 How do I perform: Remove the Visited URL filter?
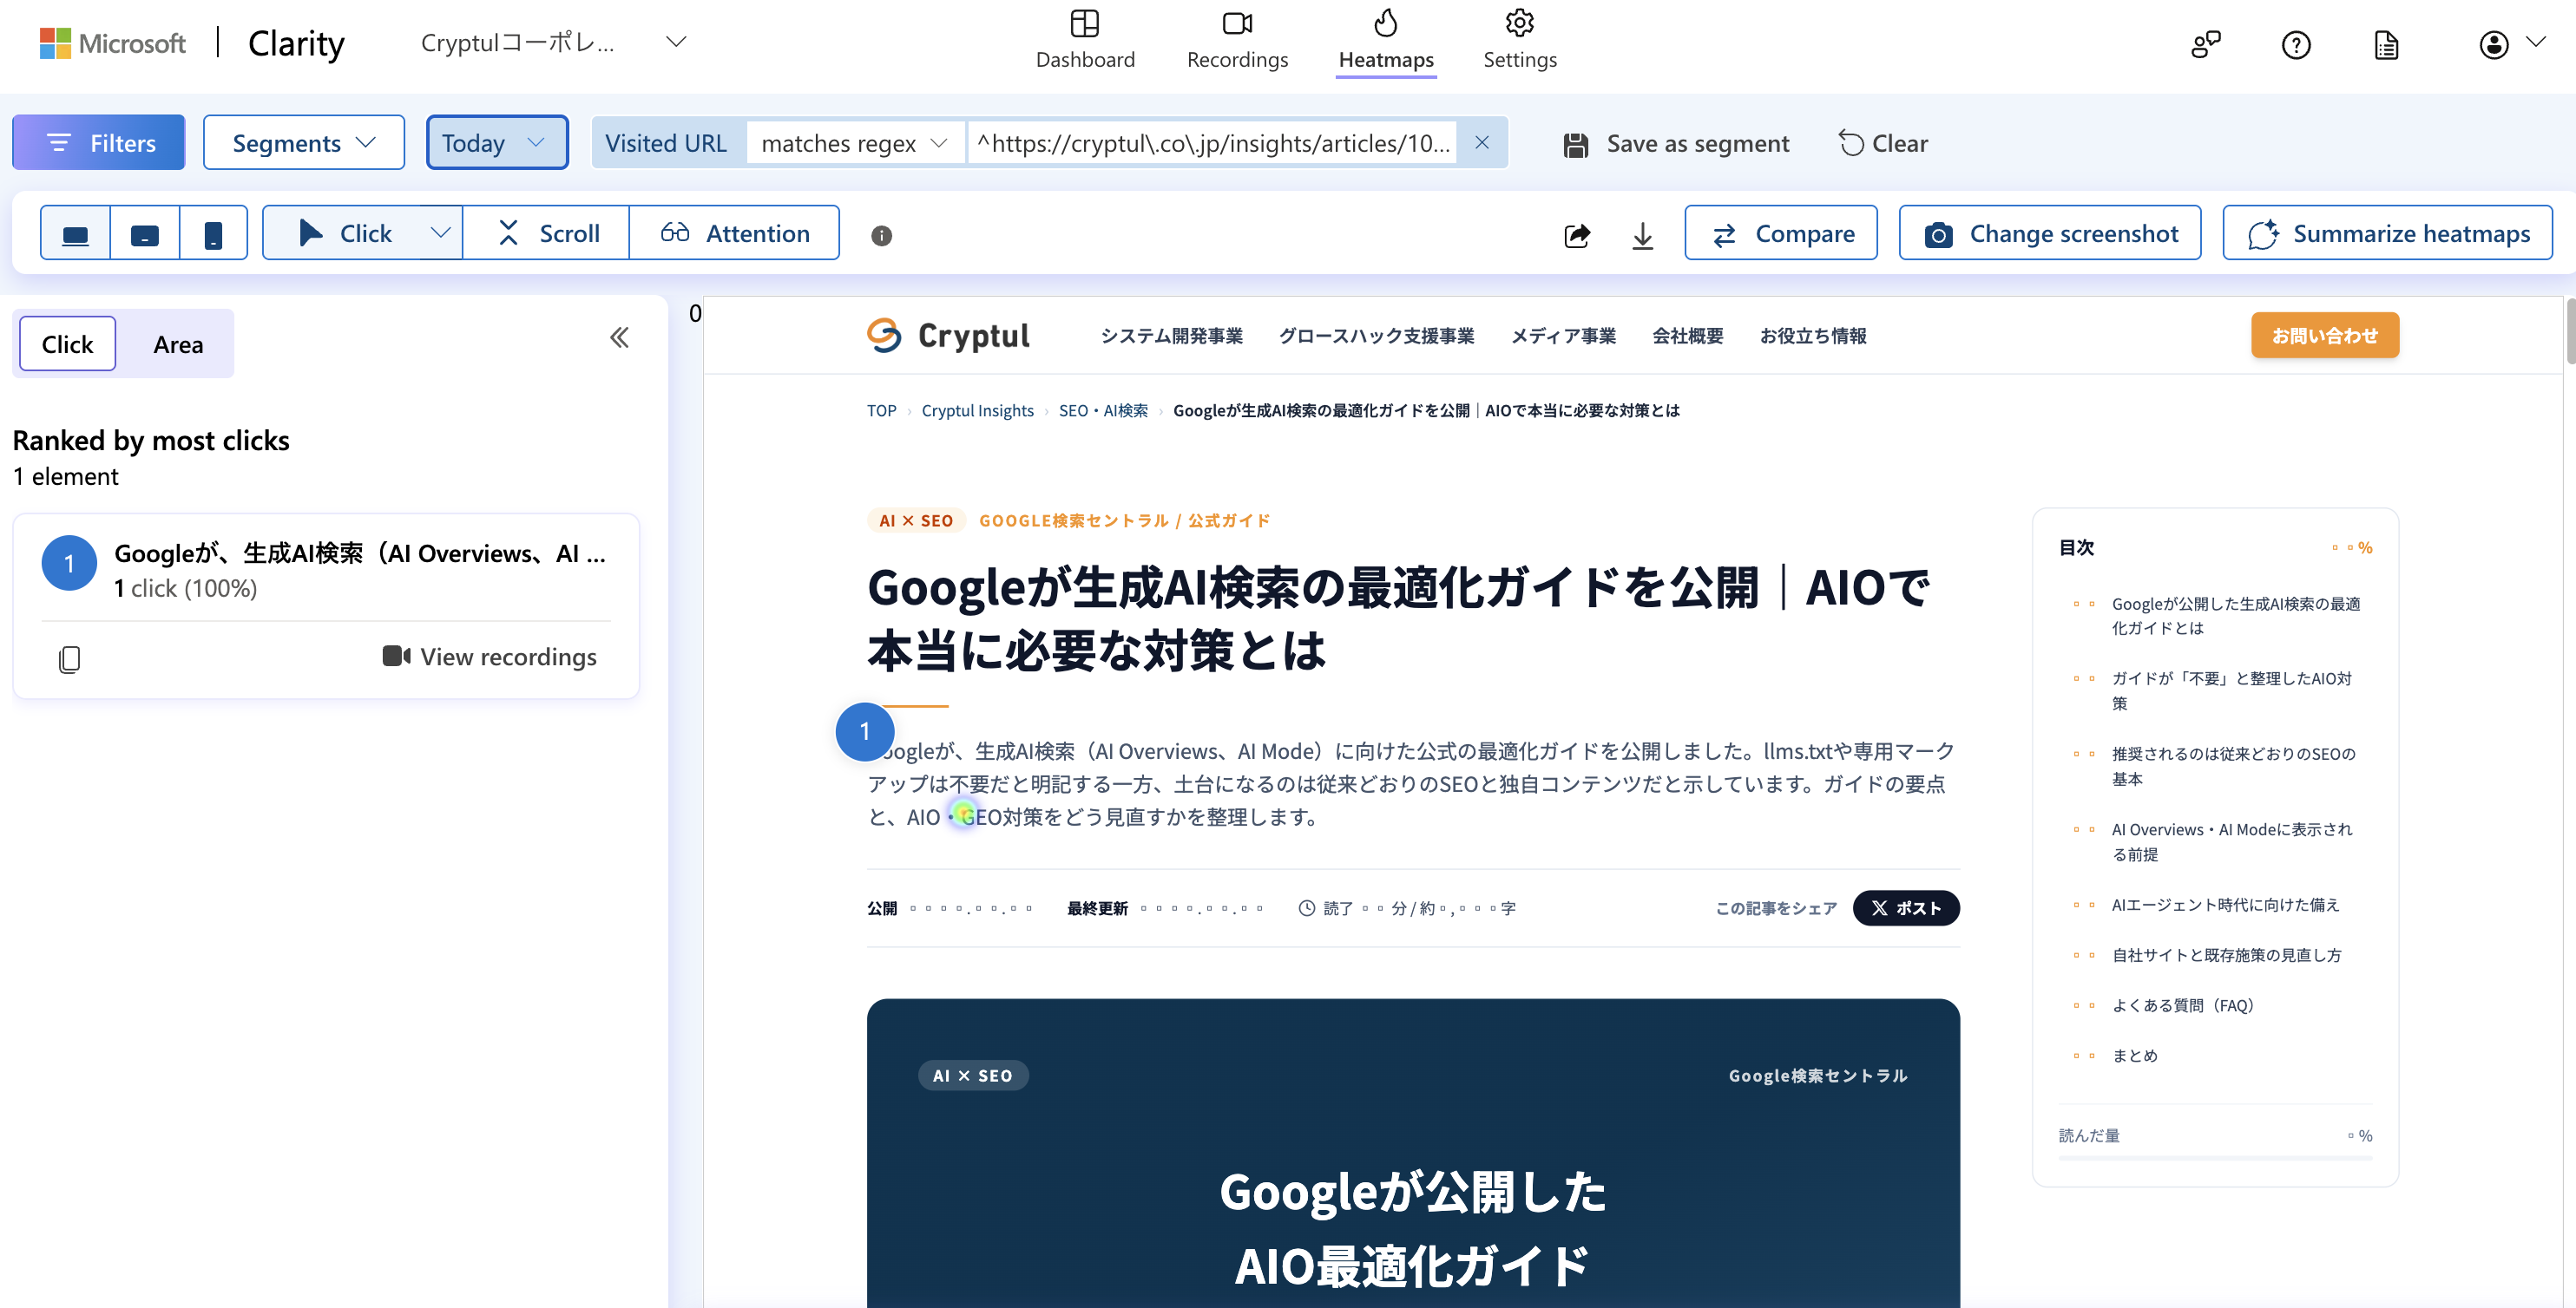click(1482, 143)
